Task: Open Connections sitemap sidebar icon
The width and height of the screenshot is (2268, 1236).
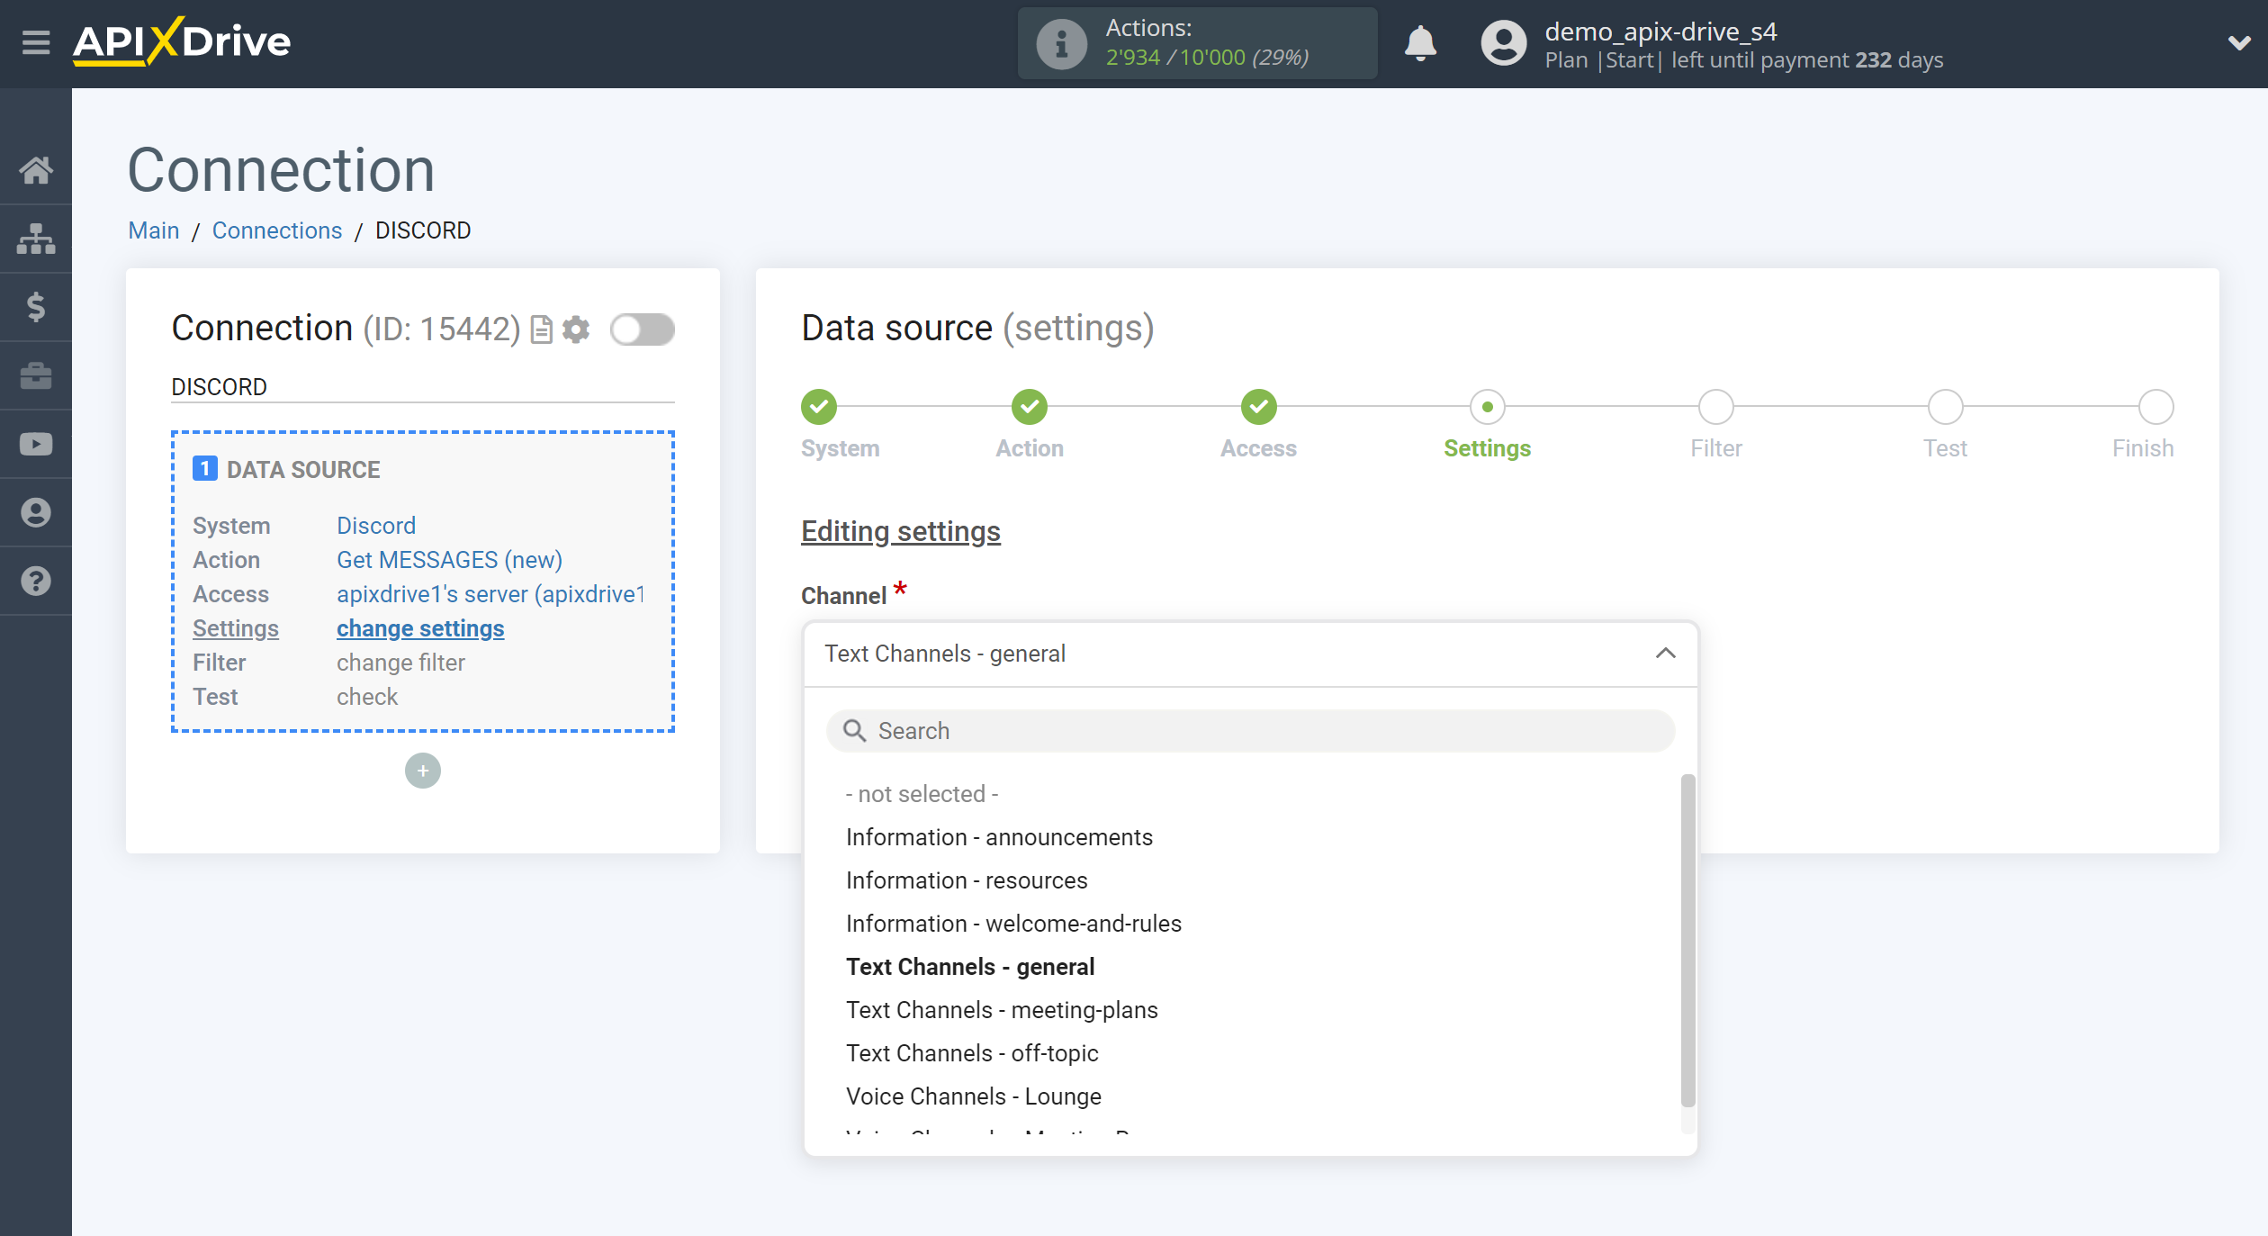Action: click(x=36, y=239)
